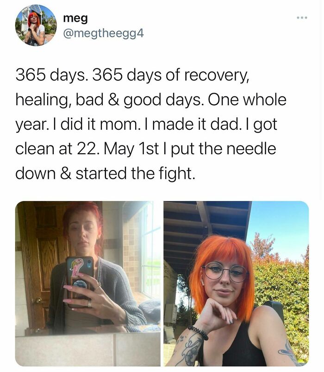Open the left mirror selfie photo
This screenshot has height=372, width=324.
point(87,284)
